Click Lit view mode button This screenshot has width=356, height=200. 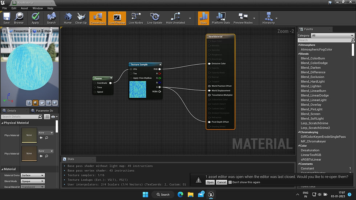click(x=36, y=31)
